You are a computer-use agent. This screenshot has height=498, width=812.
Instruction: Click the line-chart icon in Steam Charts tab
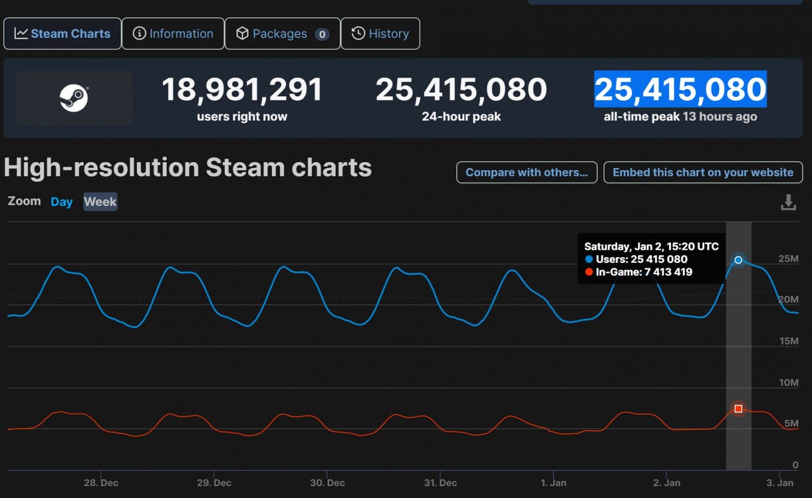pyautogui.click(x=21, y=34)
